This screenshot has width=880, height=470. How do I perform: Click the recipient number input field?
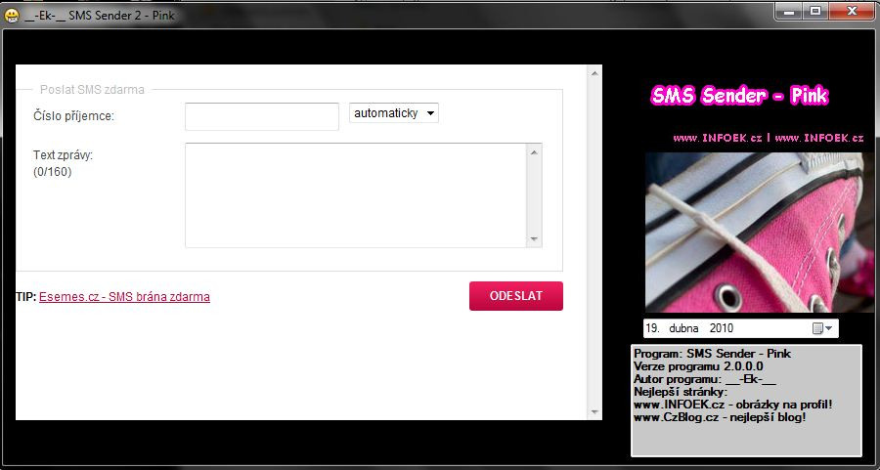pyautogui.click(x=262, y=116)
